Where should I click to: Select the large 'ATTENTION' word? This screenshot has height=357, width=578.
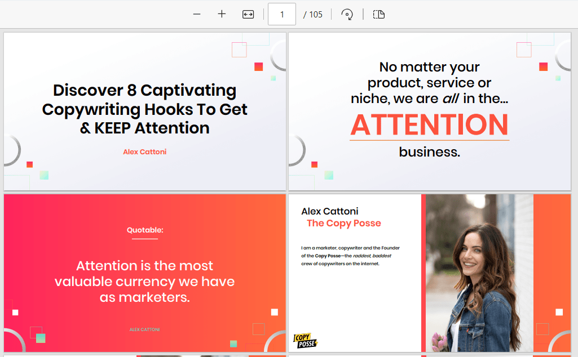pos(430,124)
